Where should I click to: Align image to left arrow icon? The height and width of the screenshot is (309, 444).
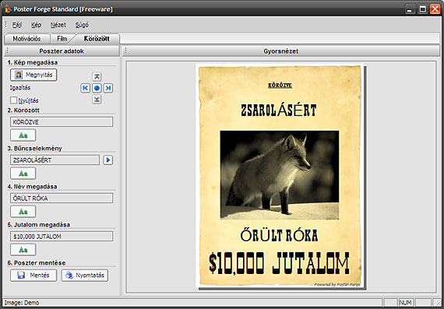click(85, 88)
